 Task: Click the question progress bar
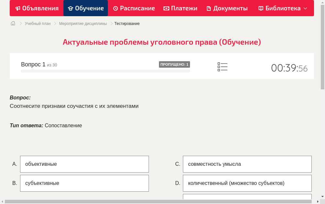click(105, 71)
